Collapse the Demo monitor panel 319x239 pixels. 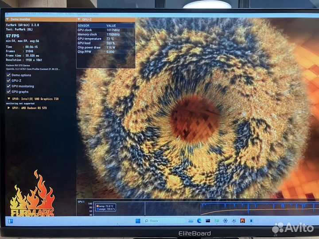click(7, 20)
